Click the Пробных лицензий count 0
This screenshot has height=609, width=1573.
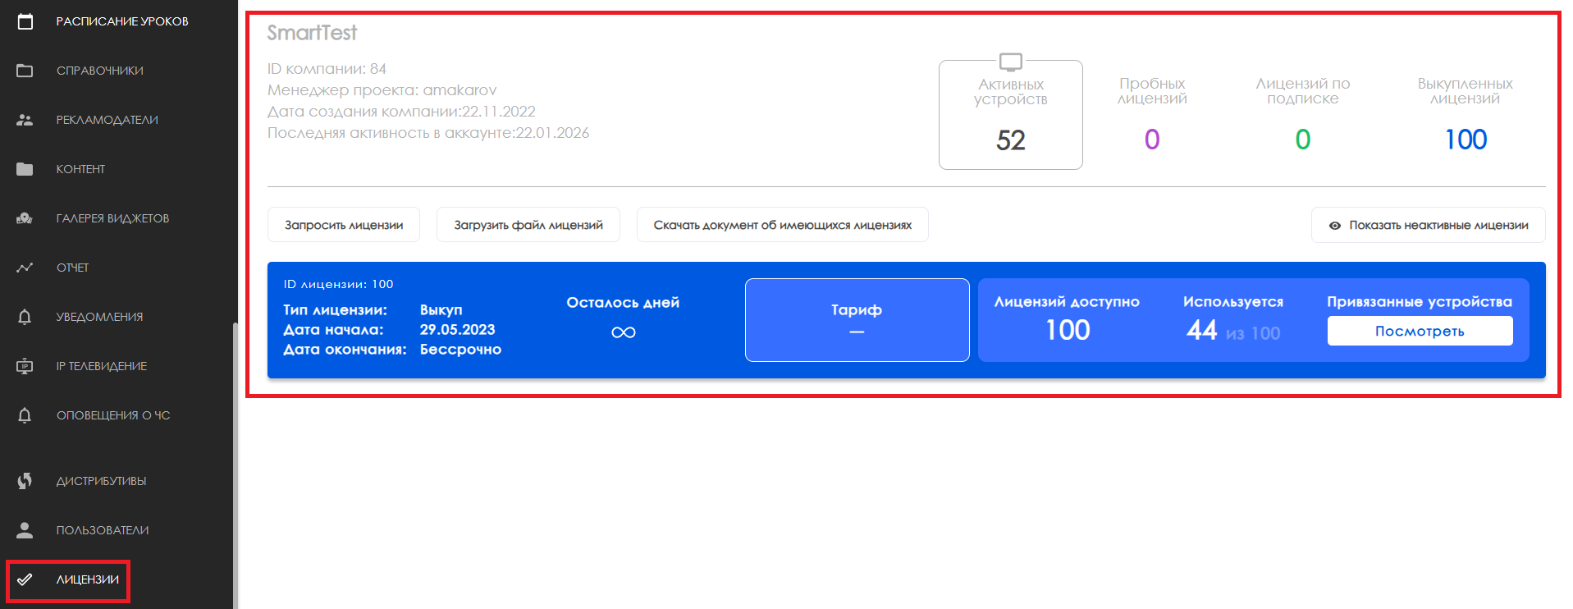1152,140
